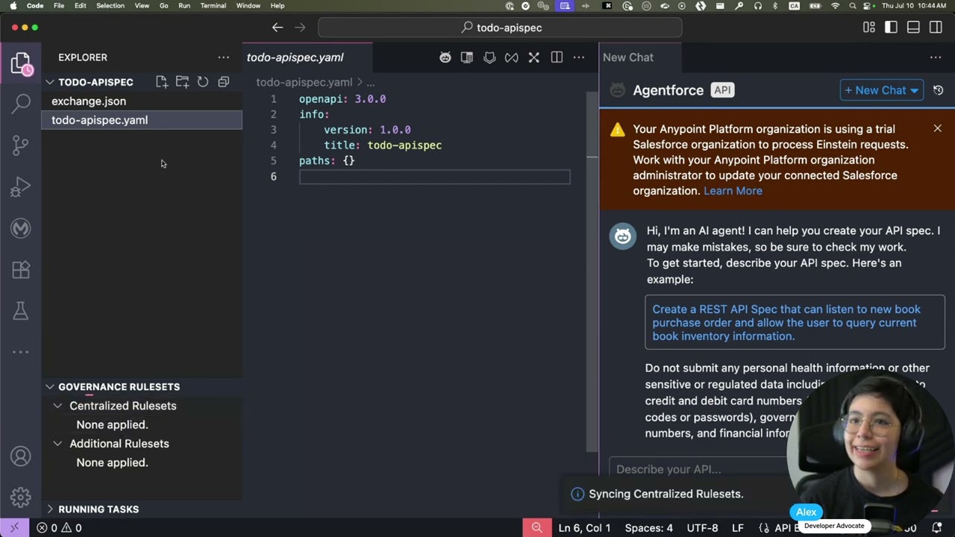Open the Run and Debug view
955x537 pixels.
tap(21, 186)
